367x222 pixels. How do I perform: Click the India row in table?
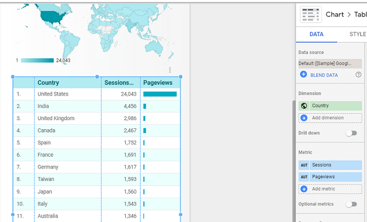[97, 106]
